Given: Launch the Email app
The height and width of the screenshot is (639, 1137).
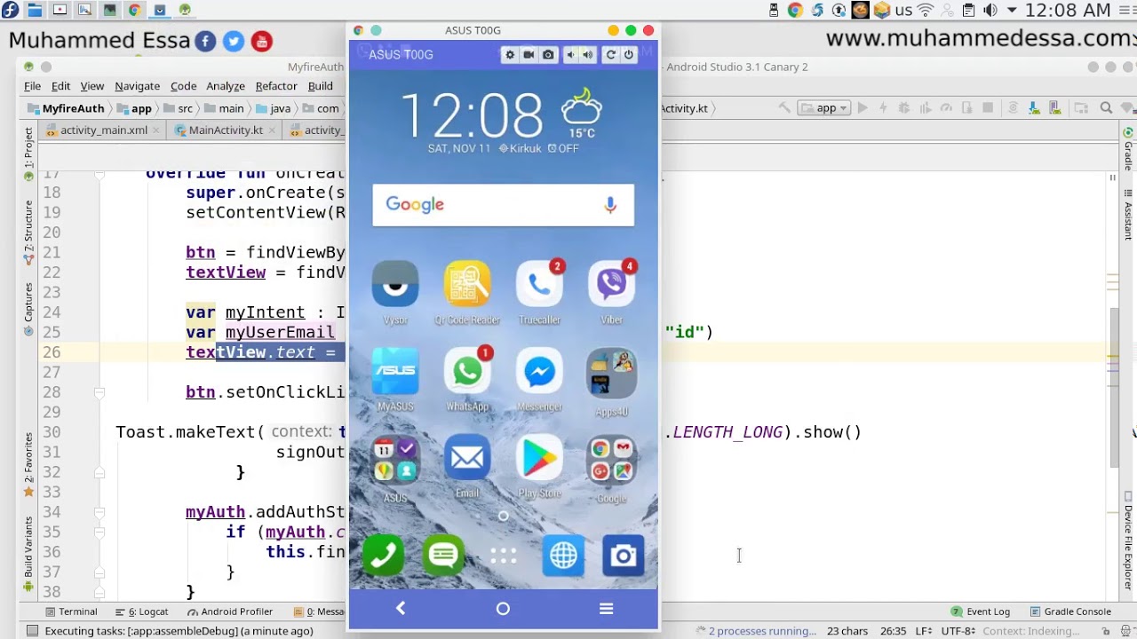Looking at the screenshot, I should (x=467, y=458).
